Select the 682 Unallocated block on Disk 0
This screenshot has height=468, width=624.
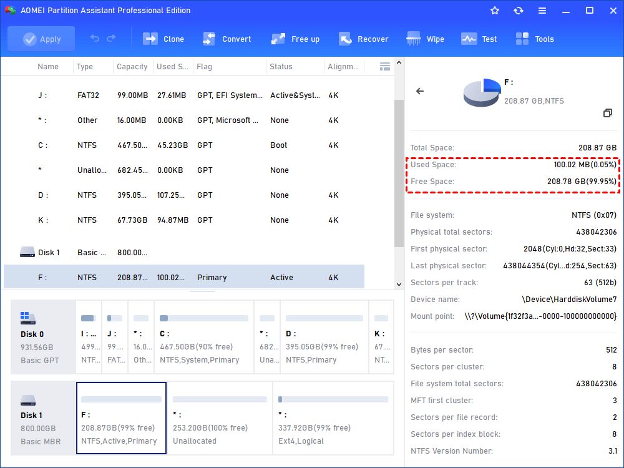coord(267,337)
